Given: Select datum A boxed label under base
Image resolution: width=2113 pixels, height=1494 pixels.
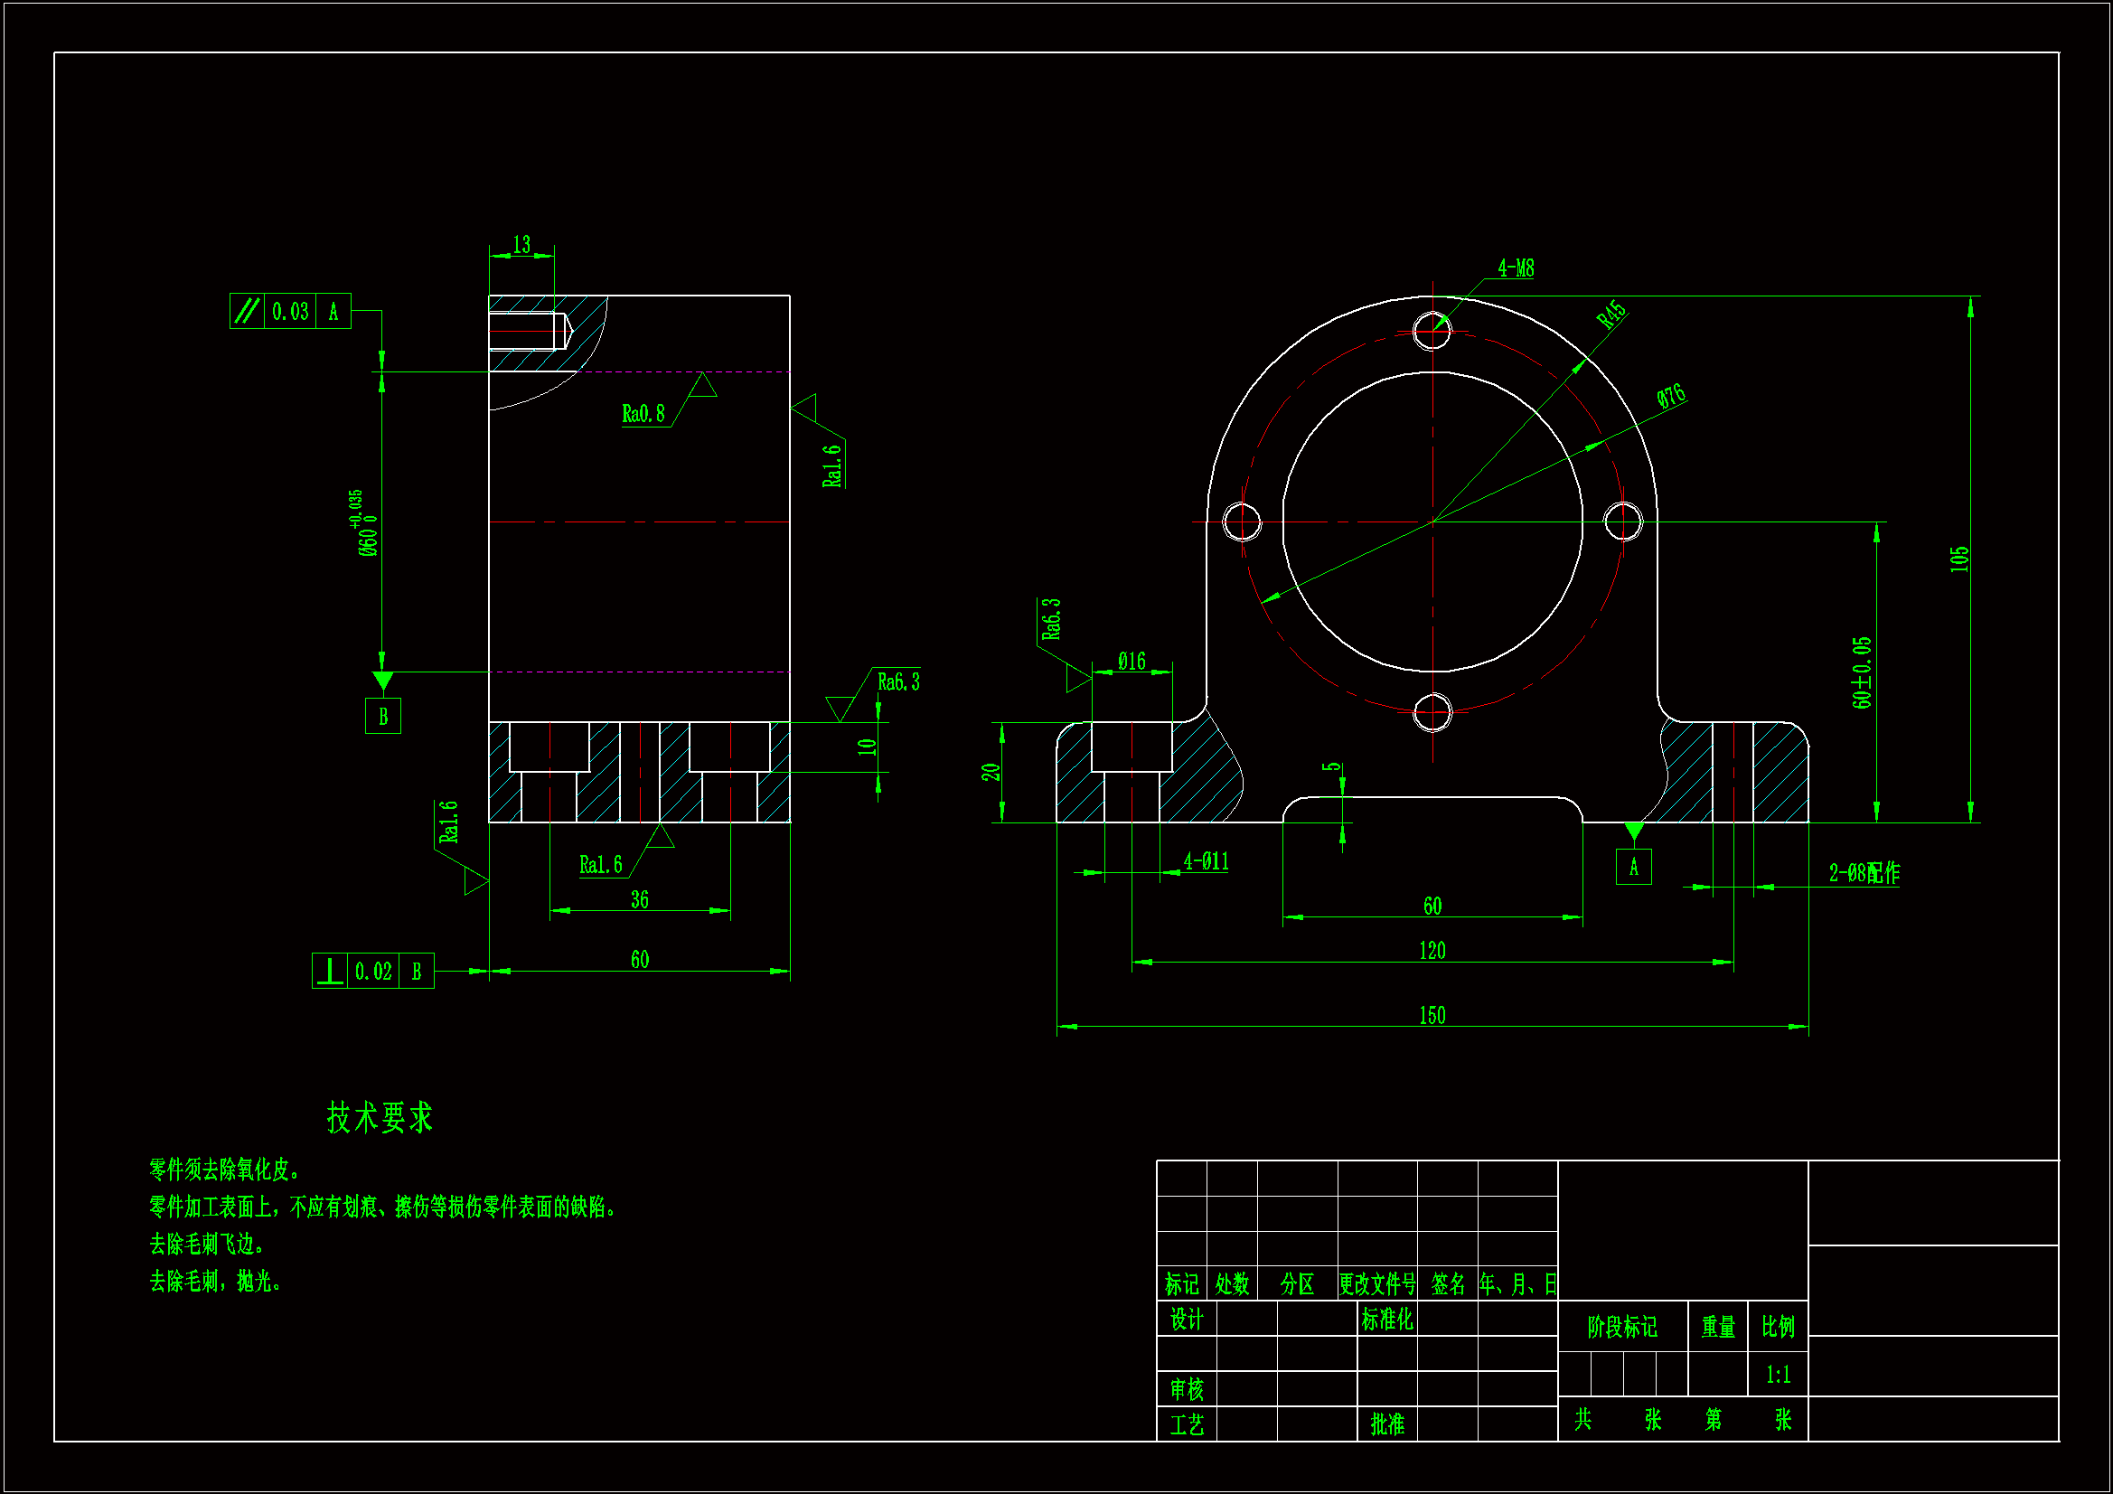Looking at the screenshot, I should [1633, 867].
